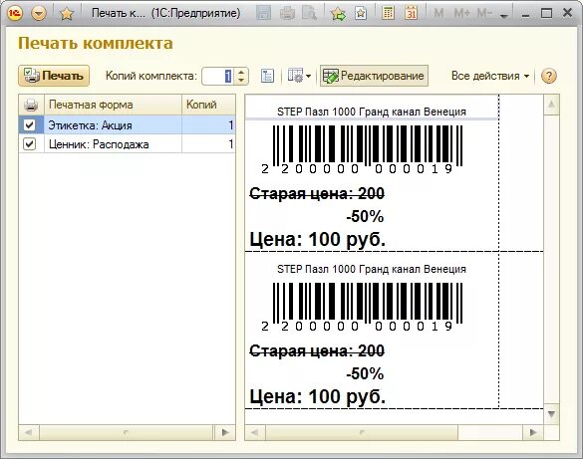Viewport: 583px width, 459px height.
Task: Click the M+ memory button
Action: coord(462,13)
